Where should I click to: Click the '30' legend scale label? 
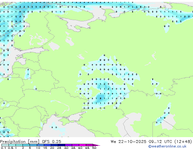point(66,148)
